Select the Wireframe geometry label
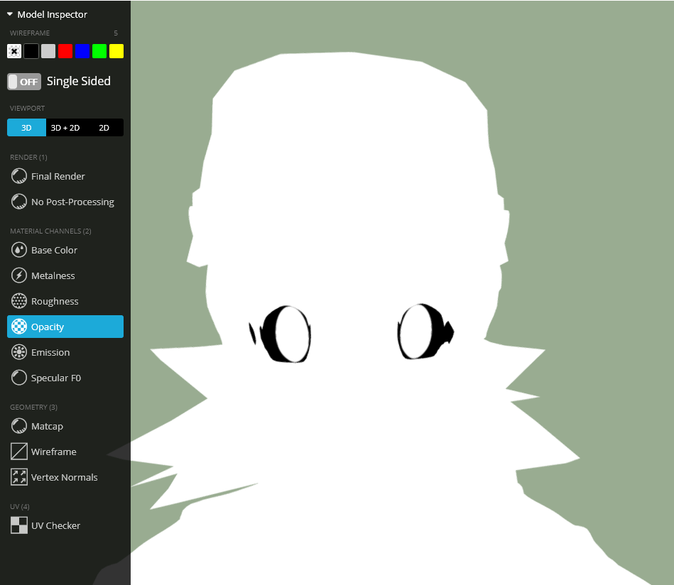The width and height of the screenshot is (674, 585). pyautogui.click(x=54, y=452)
